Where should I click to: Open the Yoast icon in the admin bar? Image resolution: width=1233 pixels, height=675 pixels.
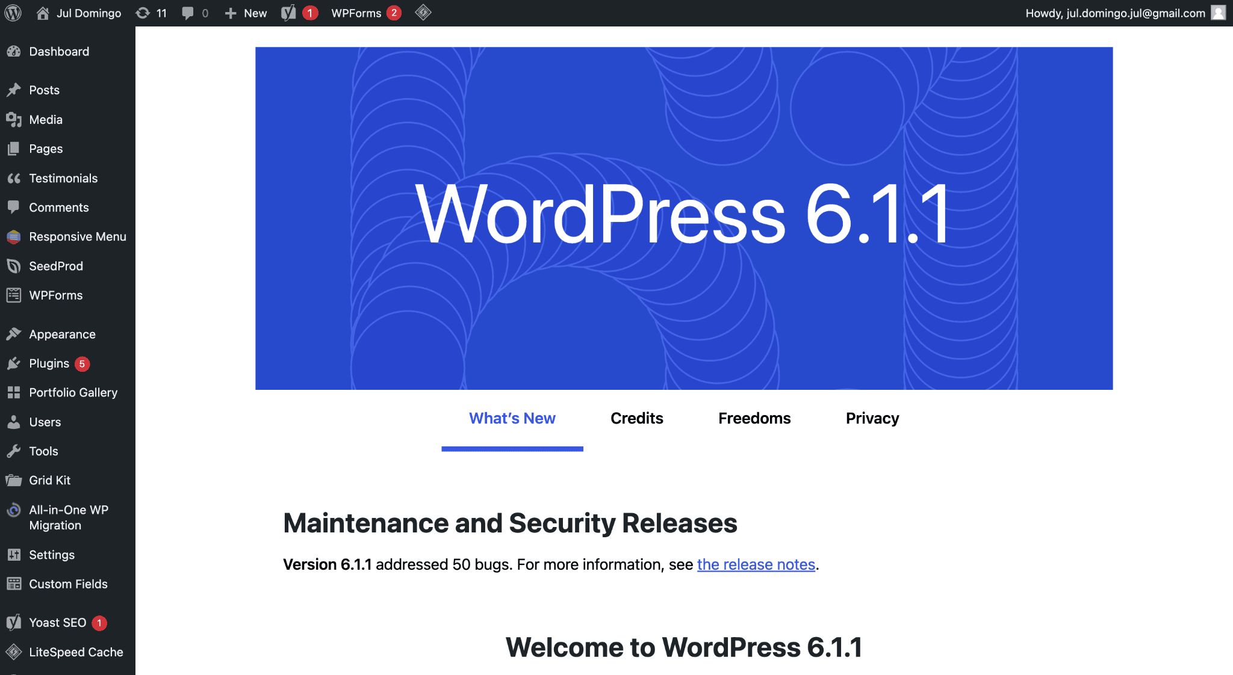[x=288, y=13]
